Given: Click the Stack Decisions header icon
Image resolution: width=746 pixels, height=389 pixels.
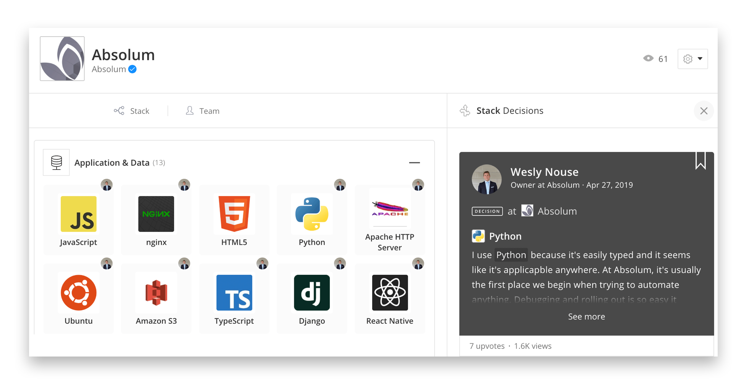Looking at the screenshot, I should [x=465, y=110].
